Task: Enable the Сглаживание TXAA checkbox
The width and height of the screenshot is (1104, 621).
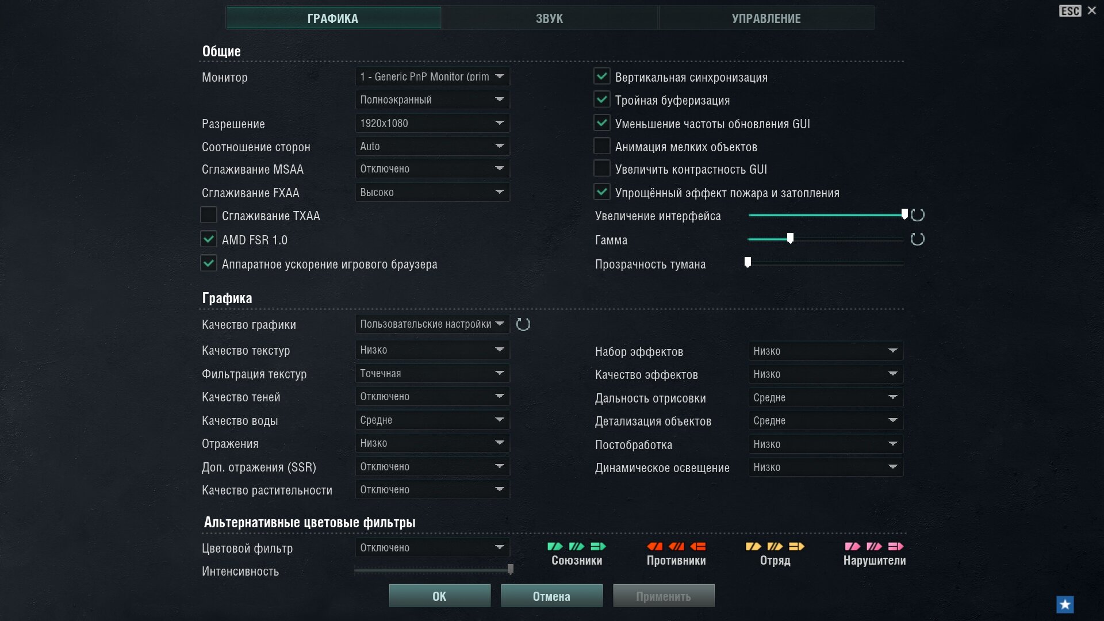Action: point(209,215)
